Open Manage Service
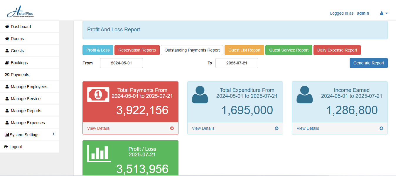 click(29, 99)
